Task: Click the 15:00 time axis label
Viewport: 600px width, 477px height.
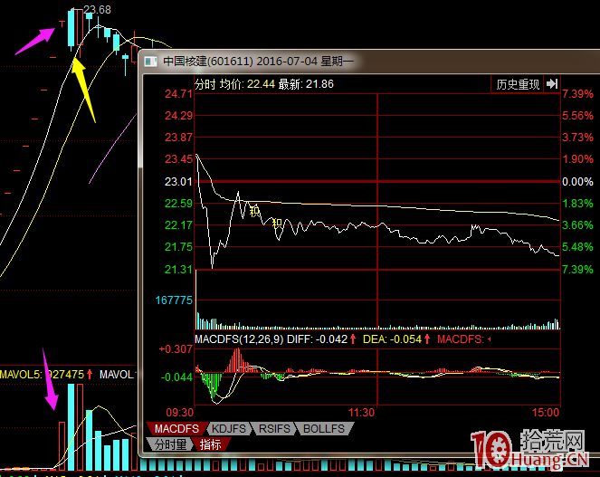Action: pyautogui.click(x=546, y=413)
